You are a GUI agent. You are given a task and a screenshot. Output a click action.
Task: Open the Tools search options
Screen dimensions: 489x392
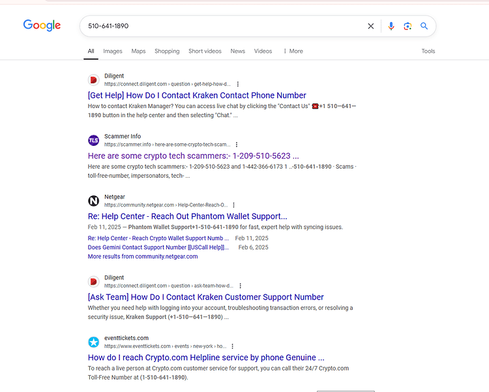click(428, 51)
